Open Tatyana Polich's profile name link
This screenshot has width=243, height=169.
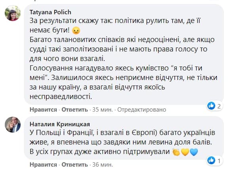pos(50,12)
